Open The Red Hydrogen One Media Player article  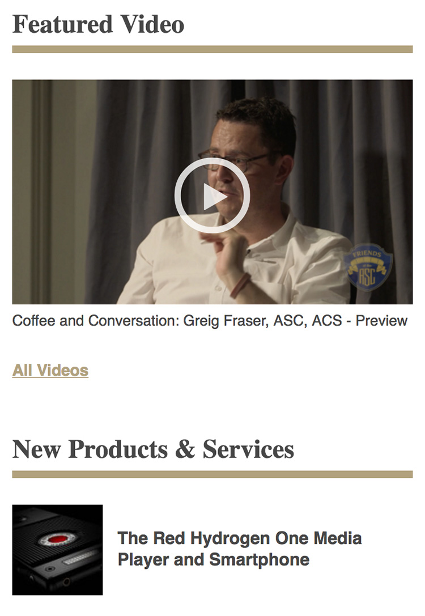point(239,549)
